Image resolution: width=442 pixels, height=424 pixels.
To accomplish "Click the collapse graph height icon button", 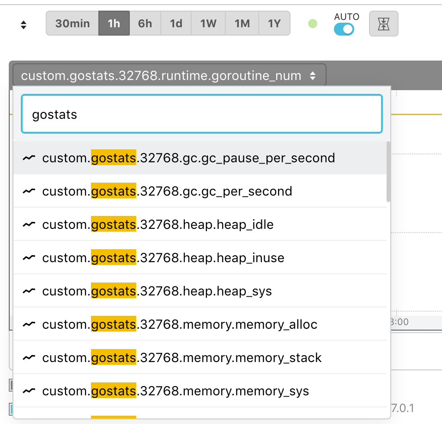I will (x=384, y=24).
